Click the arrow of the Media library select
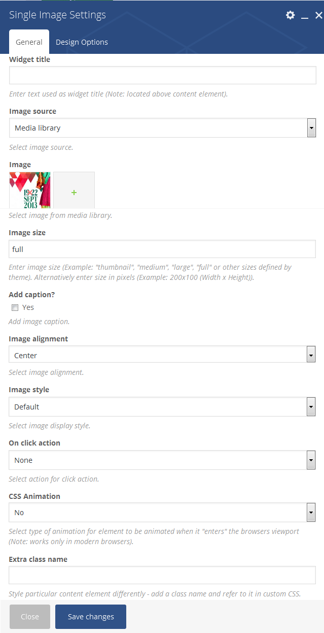The height and width of the screenshot is (633, 324). [x=311, y=128]
